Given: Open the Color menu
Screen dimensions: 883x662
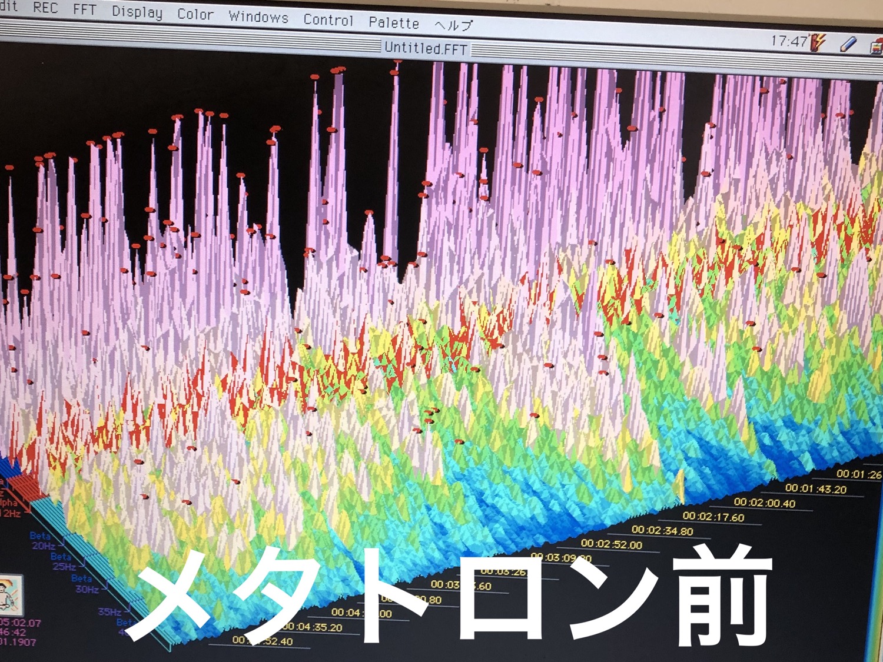Looking at the screenshot, I should (x=195, y=15).
